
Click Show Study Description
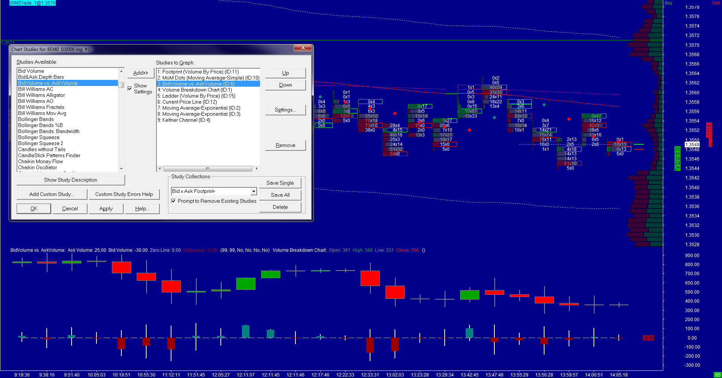pos(71,180)
